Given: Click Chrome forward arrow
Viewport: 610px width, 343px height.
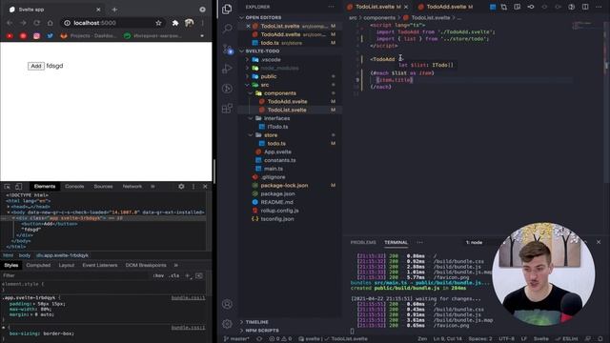Looking at the screenshot, I should click(23, 23).
